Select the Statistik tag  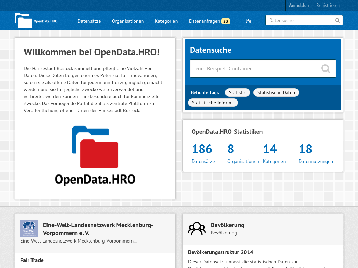click(237, 92)
